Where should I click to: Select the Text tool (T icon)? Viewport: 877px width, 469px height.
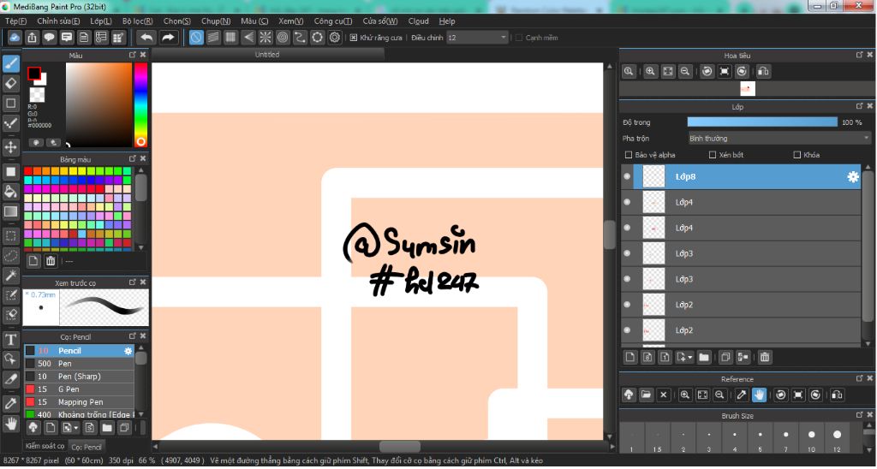coord(10,340)
